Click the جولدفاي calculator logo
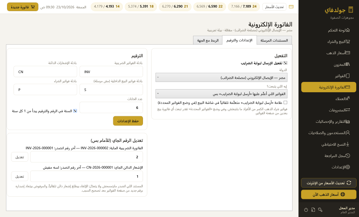The height and width of the screenshot is (217, 359). (350, 10)
